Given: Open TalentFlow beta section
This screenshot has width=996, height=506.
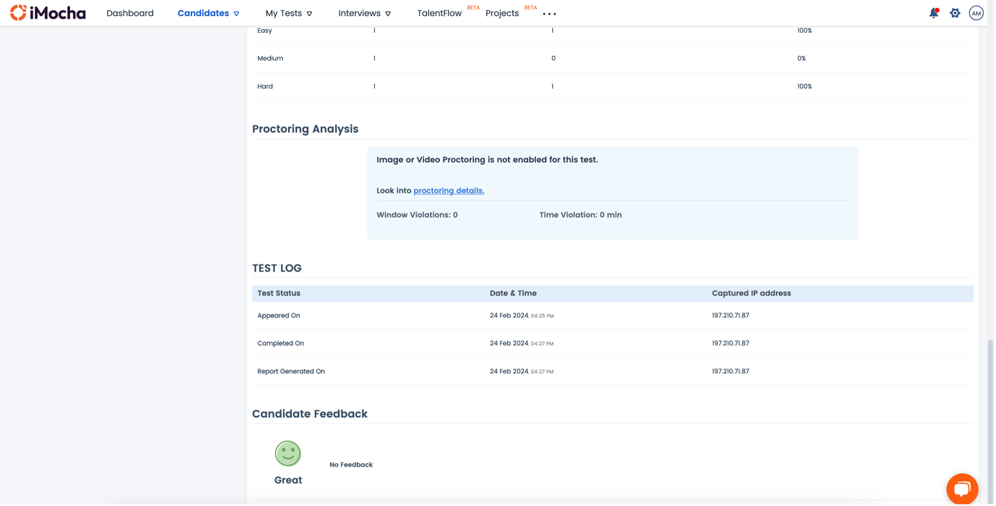Looking at the screenshot, I should [439, 13].
